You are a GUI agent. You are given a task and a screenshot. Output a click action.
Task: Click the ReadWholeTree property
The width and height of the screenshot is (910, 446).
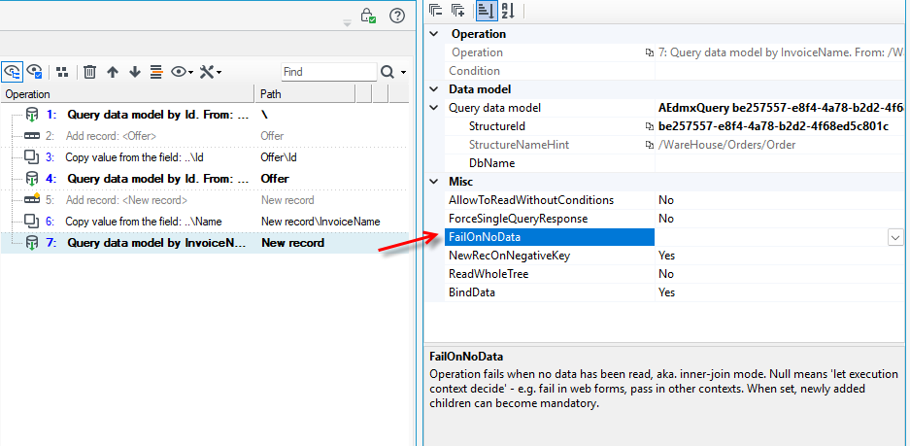pyautogui.click(x=489, y=274)
